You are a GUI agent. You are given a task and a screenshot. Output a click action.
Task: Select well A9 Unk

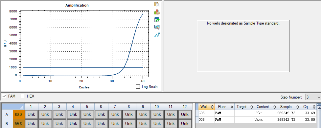pos(143,115)
